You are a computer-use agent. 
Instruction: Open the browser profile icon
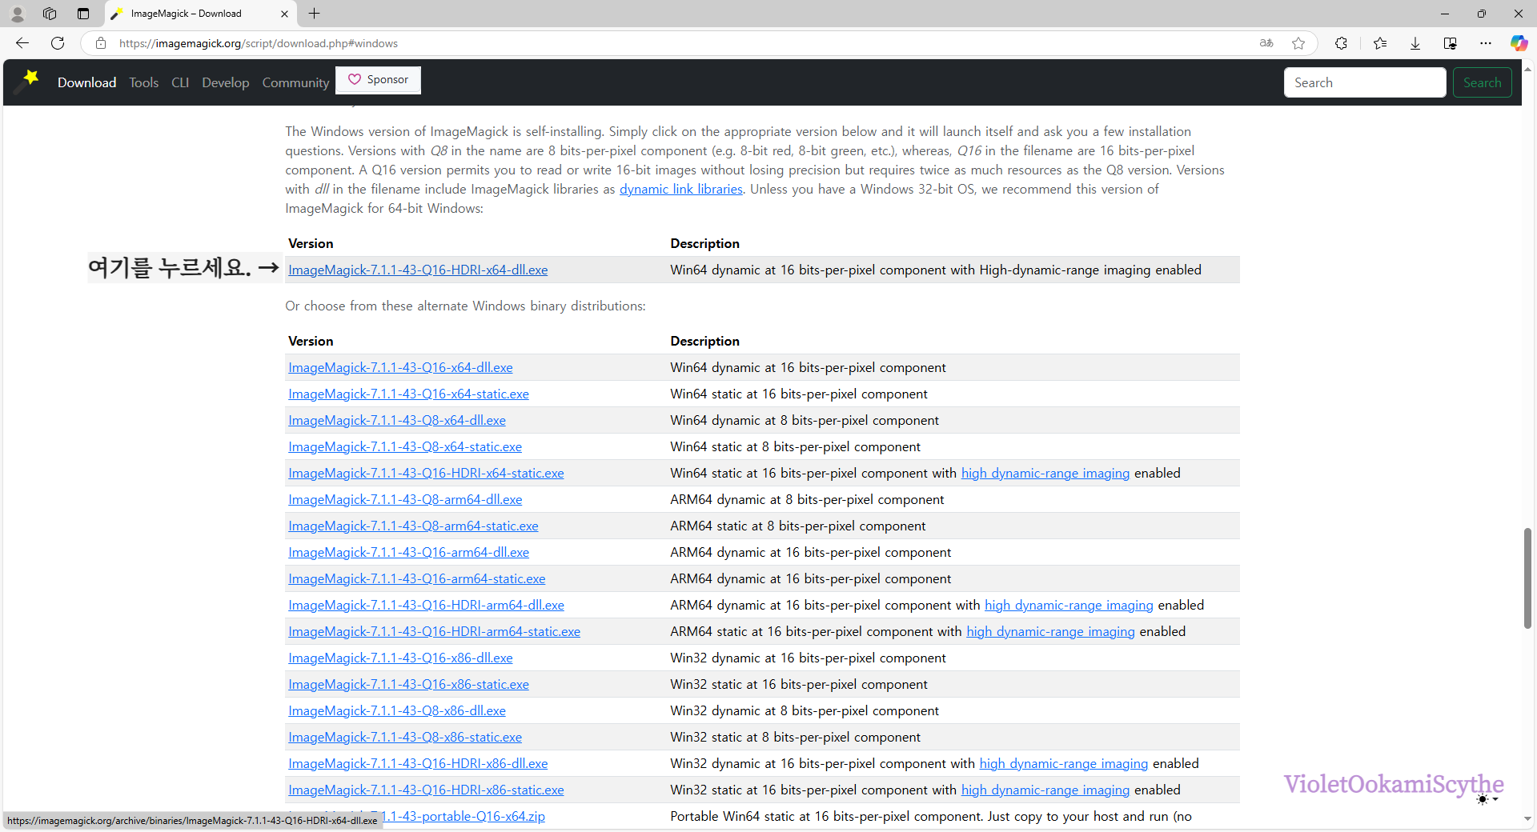click(x=18, y=14)
